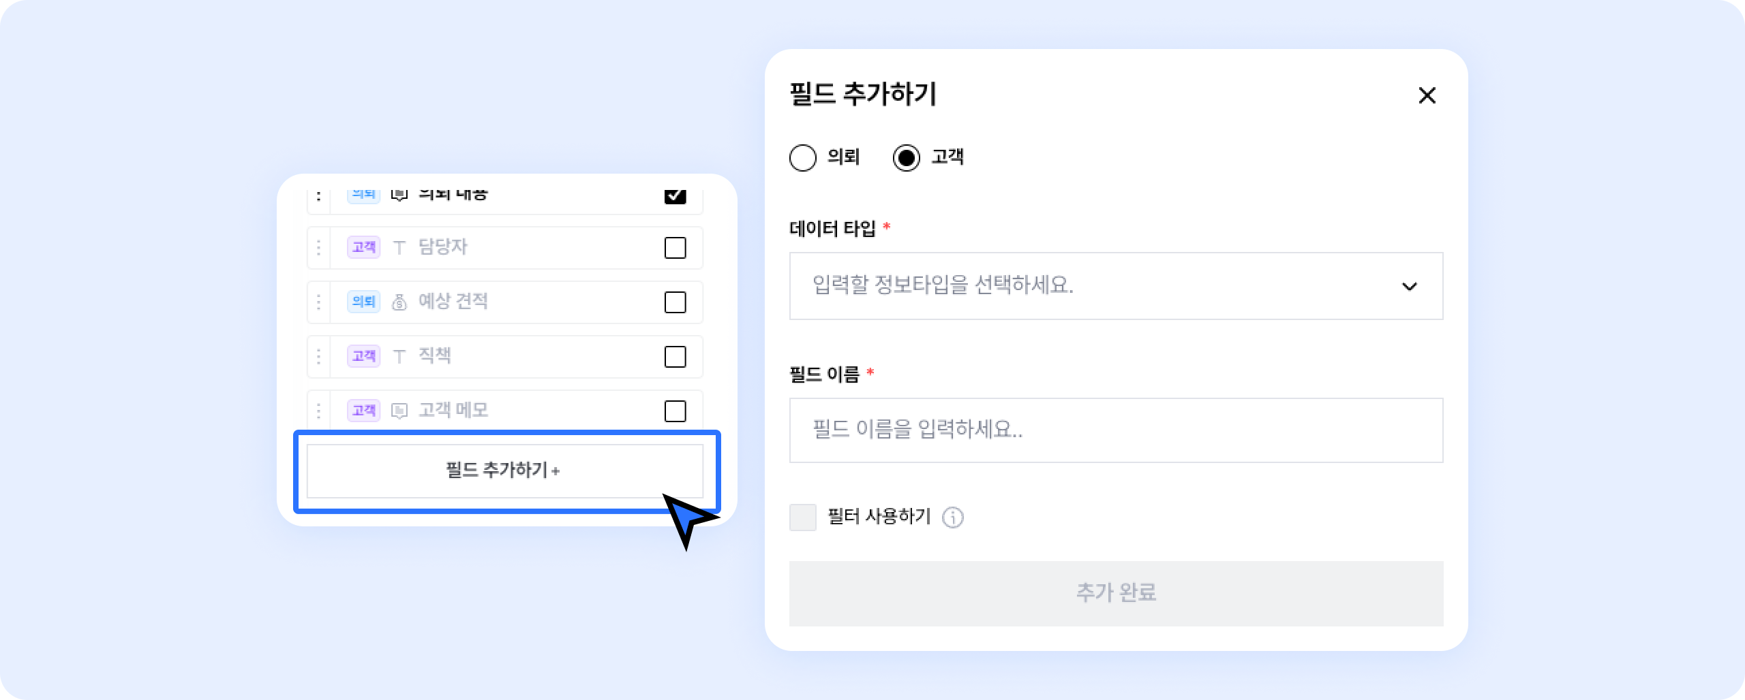Viewport: 1745px width, 700px height.
Task: Grab the drag handle of the 고객 메모 row
Action: point(318,411)
